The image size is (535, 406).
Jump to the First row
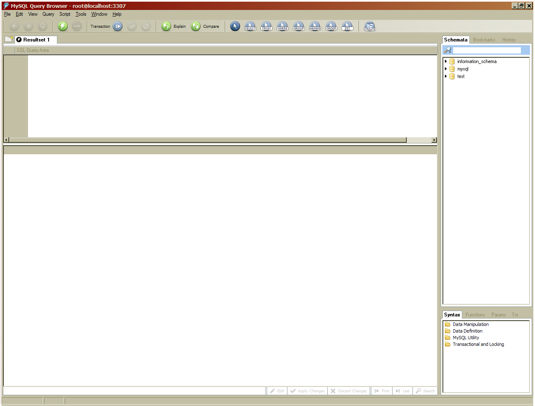382,391
